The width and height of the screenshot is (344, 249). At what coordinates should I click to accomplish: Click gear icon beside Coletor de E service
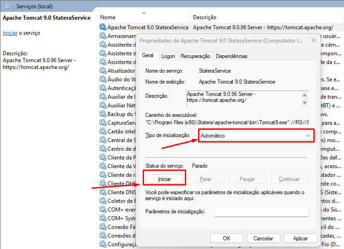click(102, 201)
